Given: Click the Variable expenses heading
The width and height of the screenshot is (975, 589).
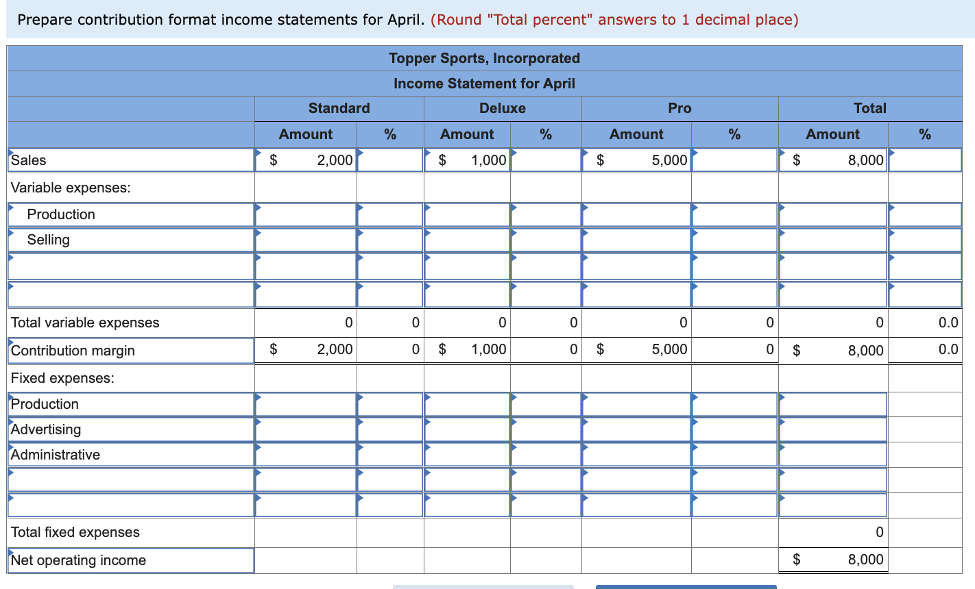Looking at the screenshot, I should pyautogui.click(x=71, y=188).
